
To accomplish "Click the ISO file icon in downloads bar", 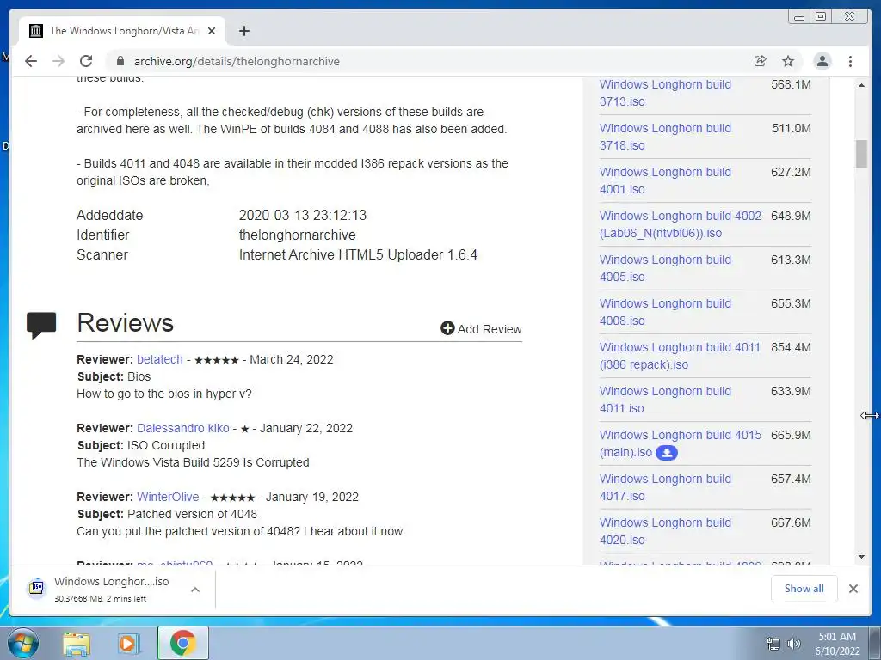I will click(x=37, y=588).
